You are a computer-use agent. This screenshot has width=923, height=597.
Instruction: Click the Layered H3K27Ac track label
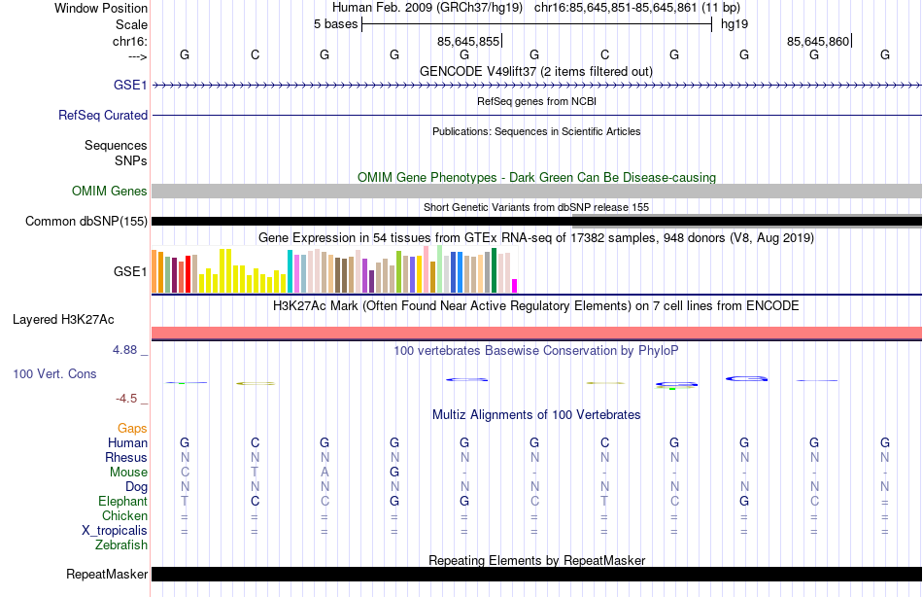point(63,320)
